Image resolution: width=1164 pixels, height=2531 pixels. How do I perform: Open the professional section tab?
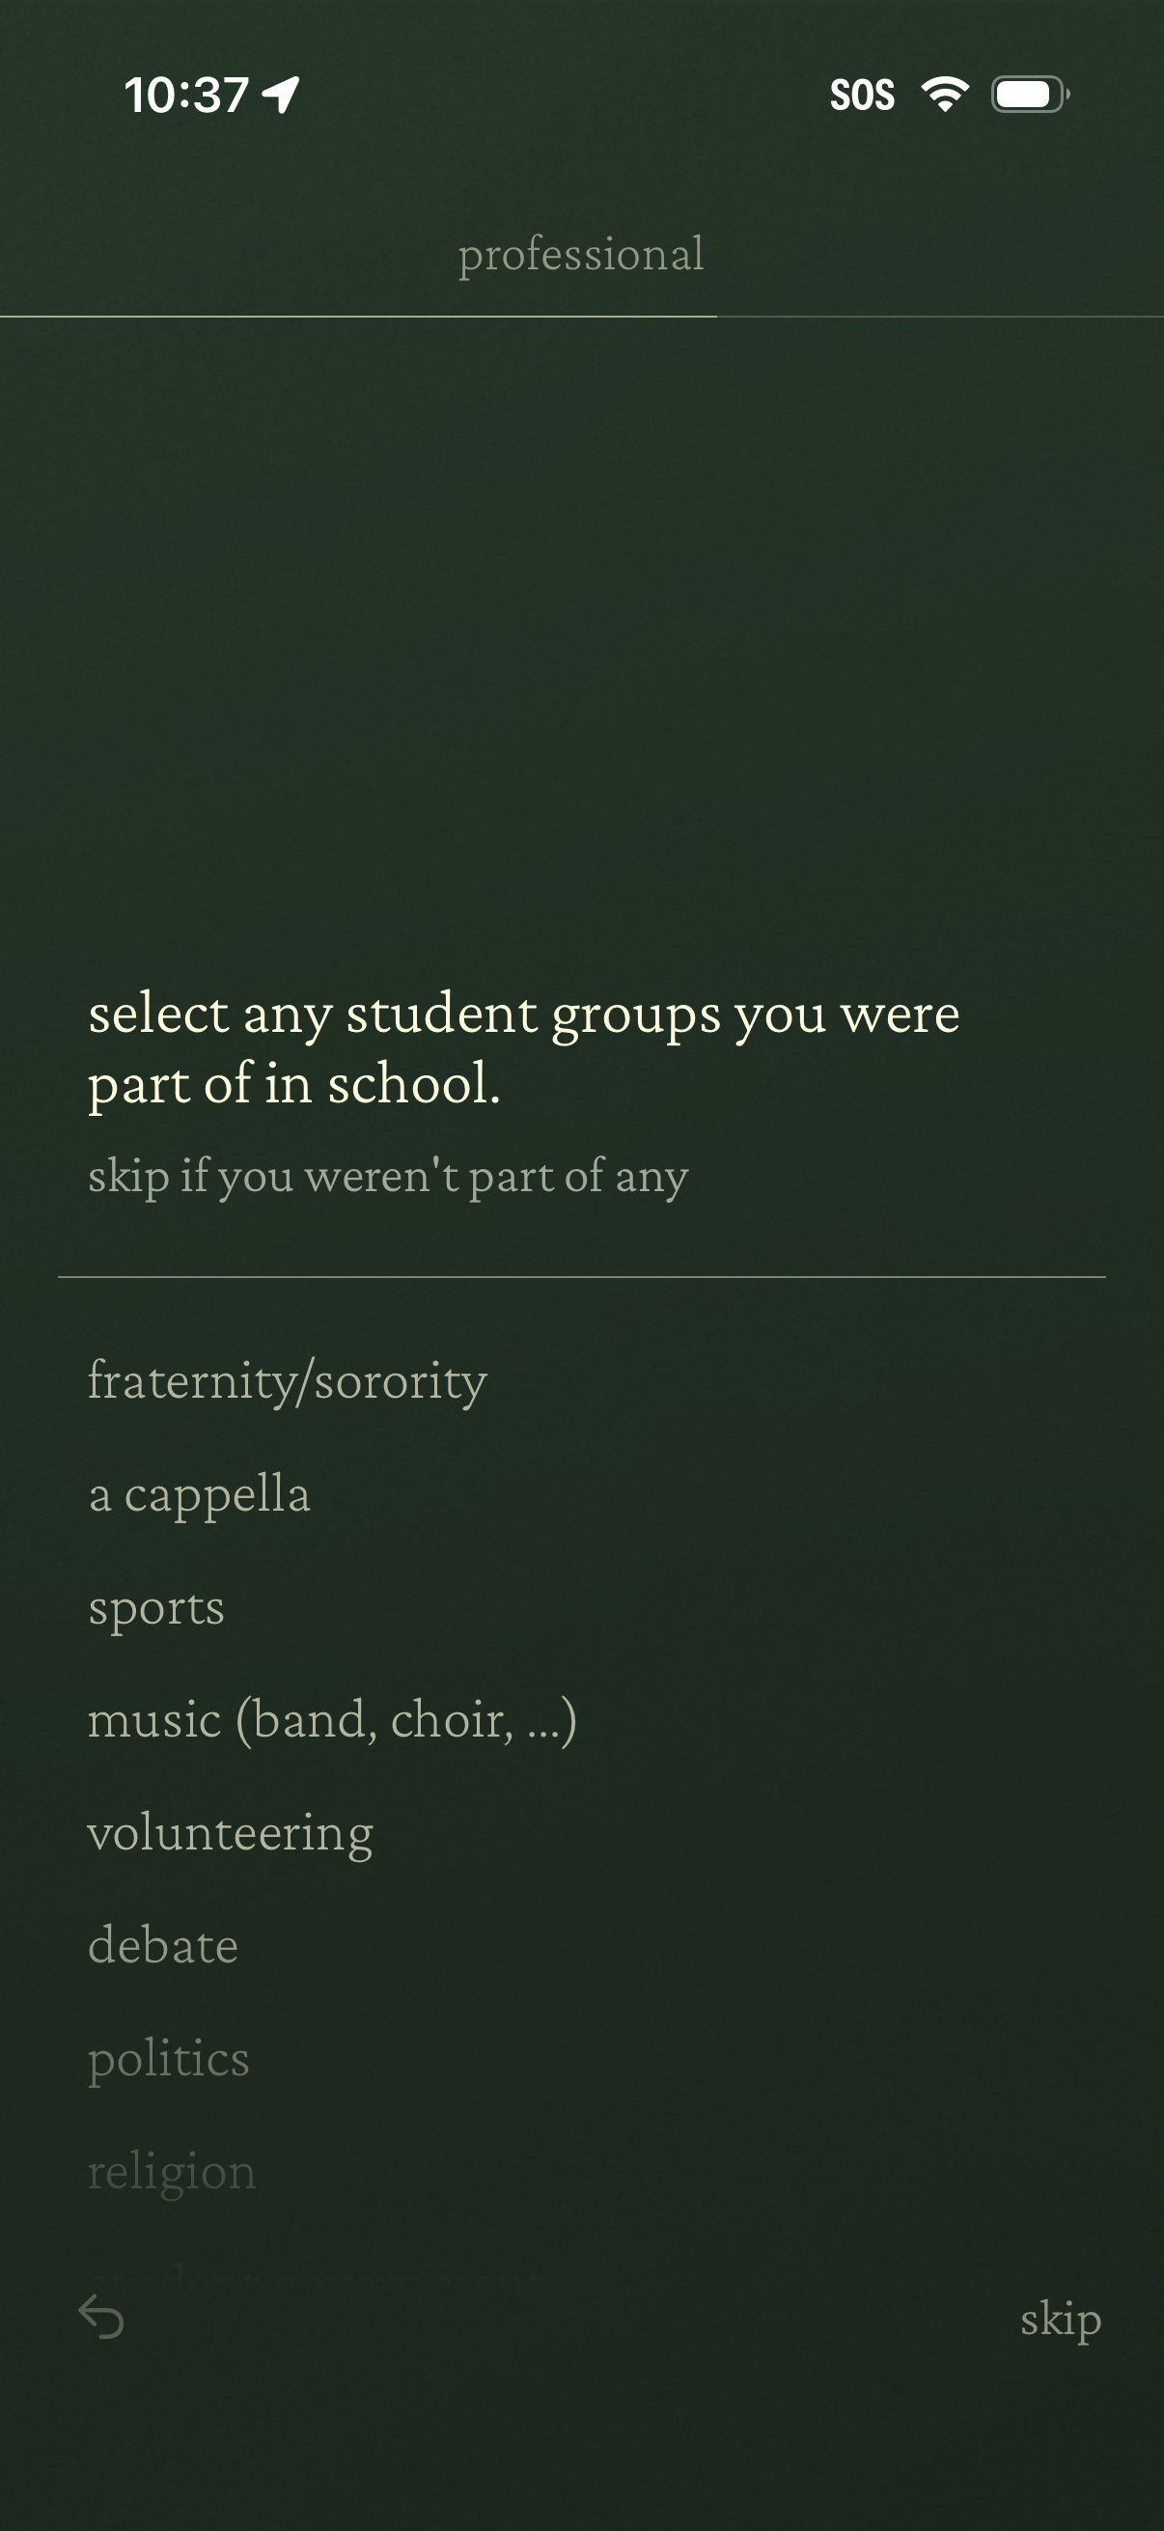pos(581,255)
